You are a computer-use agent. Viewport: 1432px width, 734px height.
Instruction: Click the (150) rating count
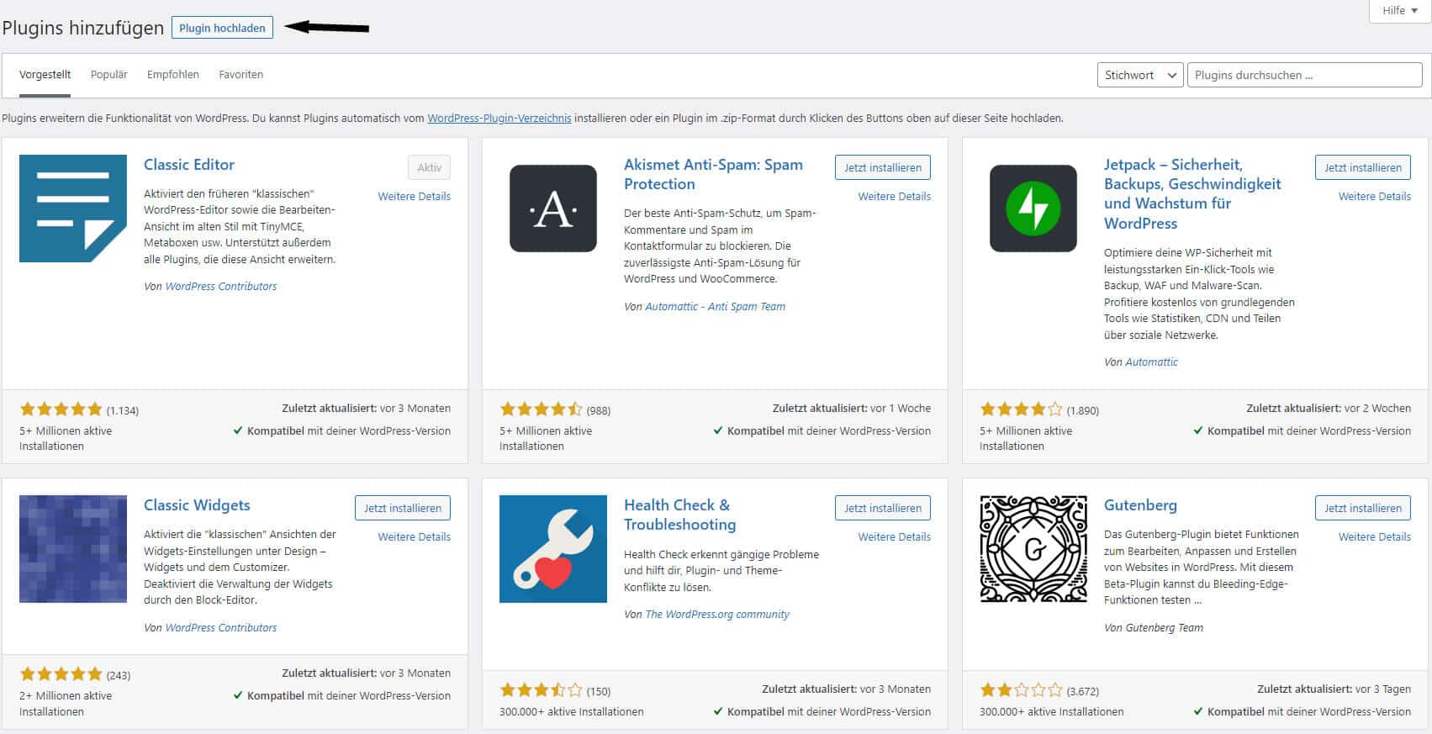coord(599,692)
